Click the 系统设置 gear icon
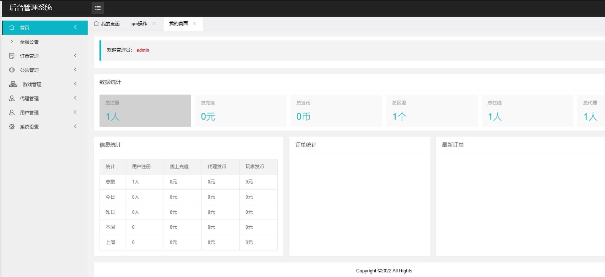Viewport: 605px width, 277px height. 12,127
